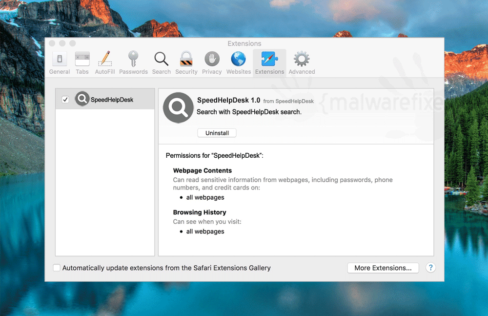
Task: Open the Security padlock pane
Action: (186, 63)
